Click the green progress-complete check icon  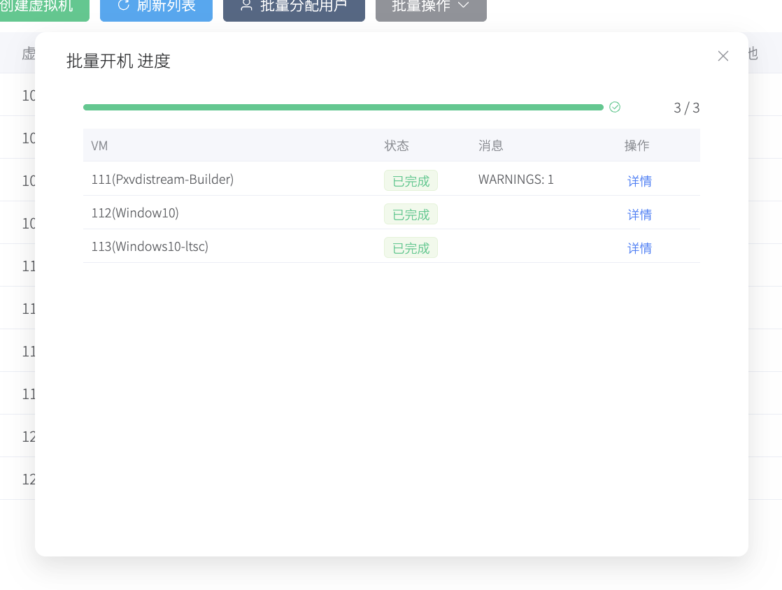[x=615, y=107]
